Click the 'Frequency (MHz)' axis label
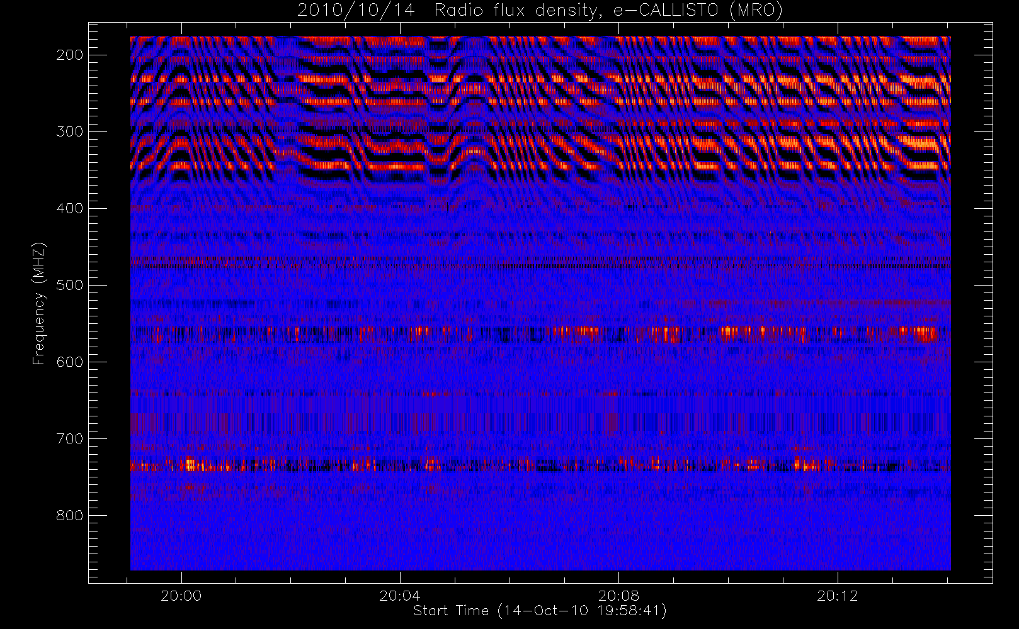Screen dimensions: 1019x629 [x=39, y=303]
